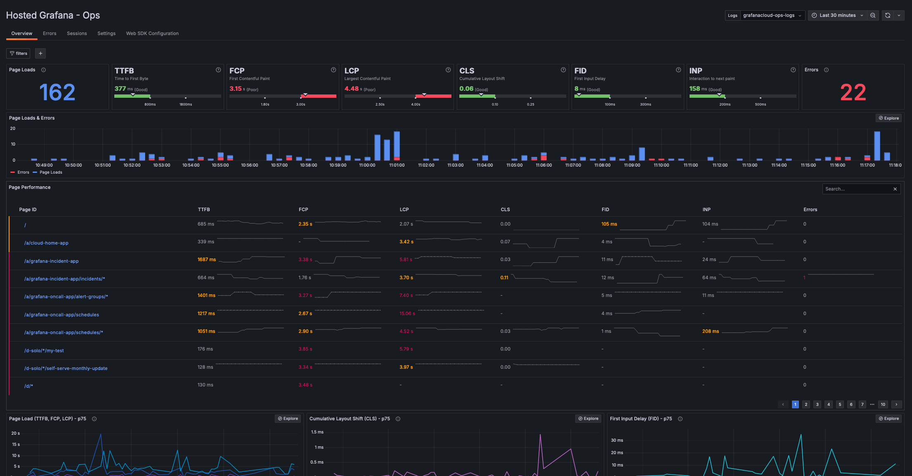Open the Last 30 minutes time range picker
This screenshot has height=476, width=912.
(838, 15)
